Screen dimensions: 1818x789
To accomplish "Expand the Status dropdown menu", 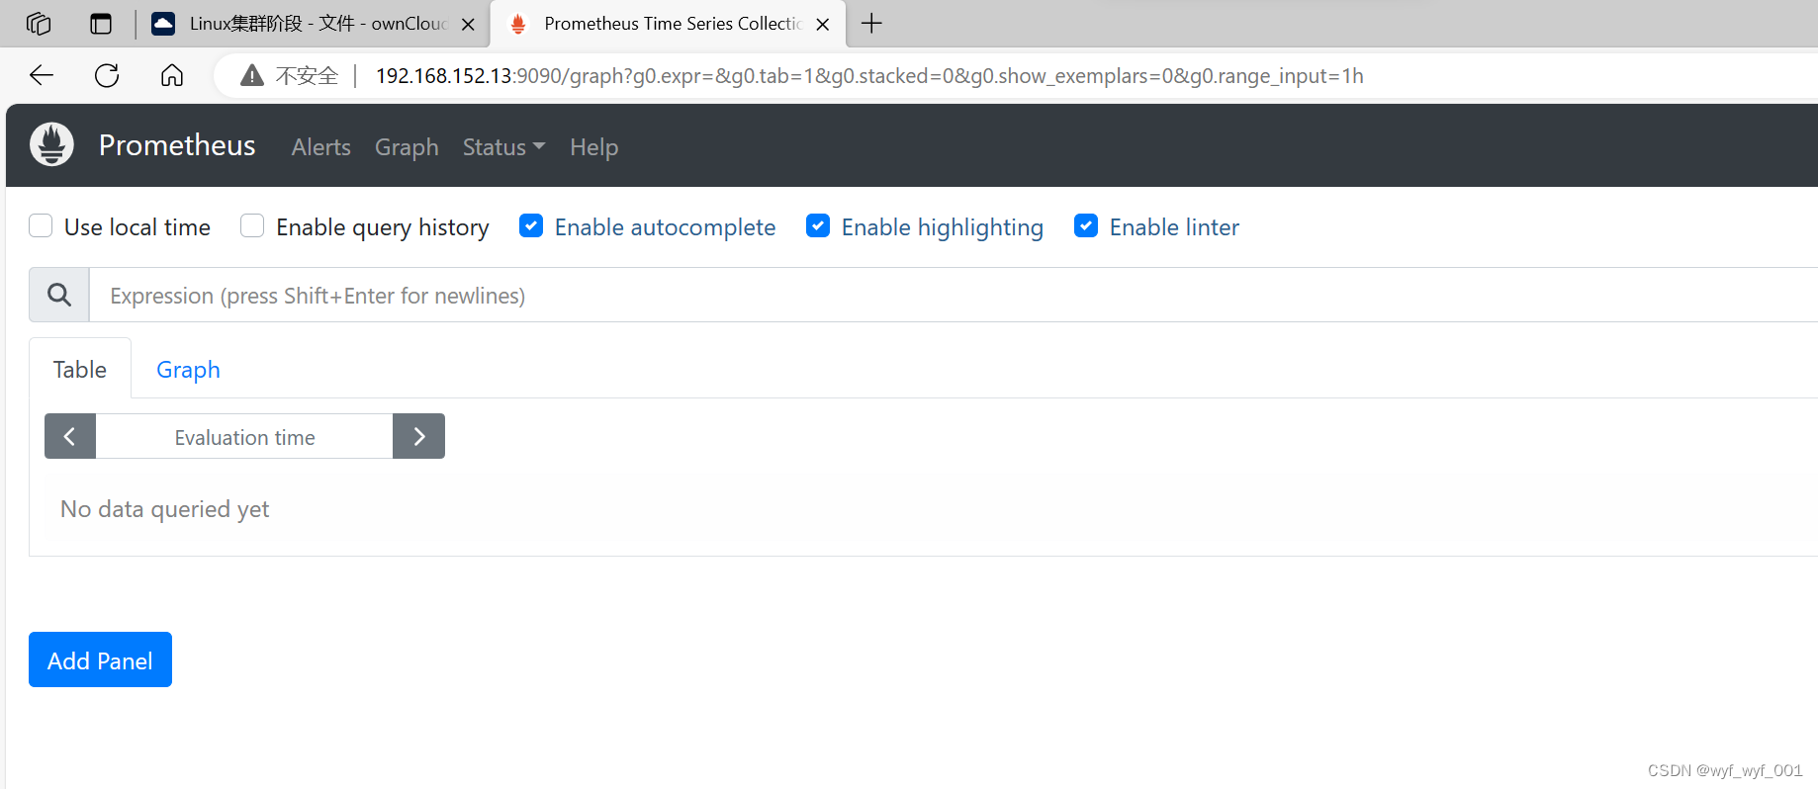I will tap(503, 147).
